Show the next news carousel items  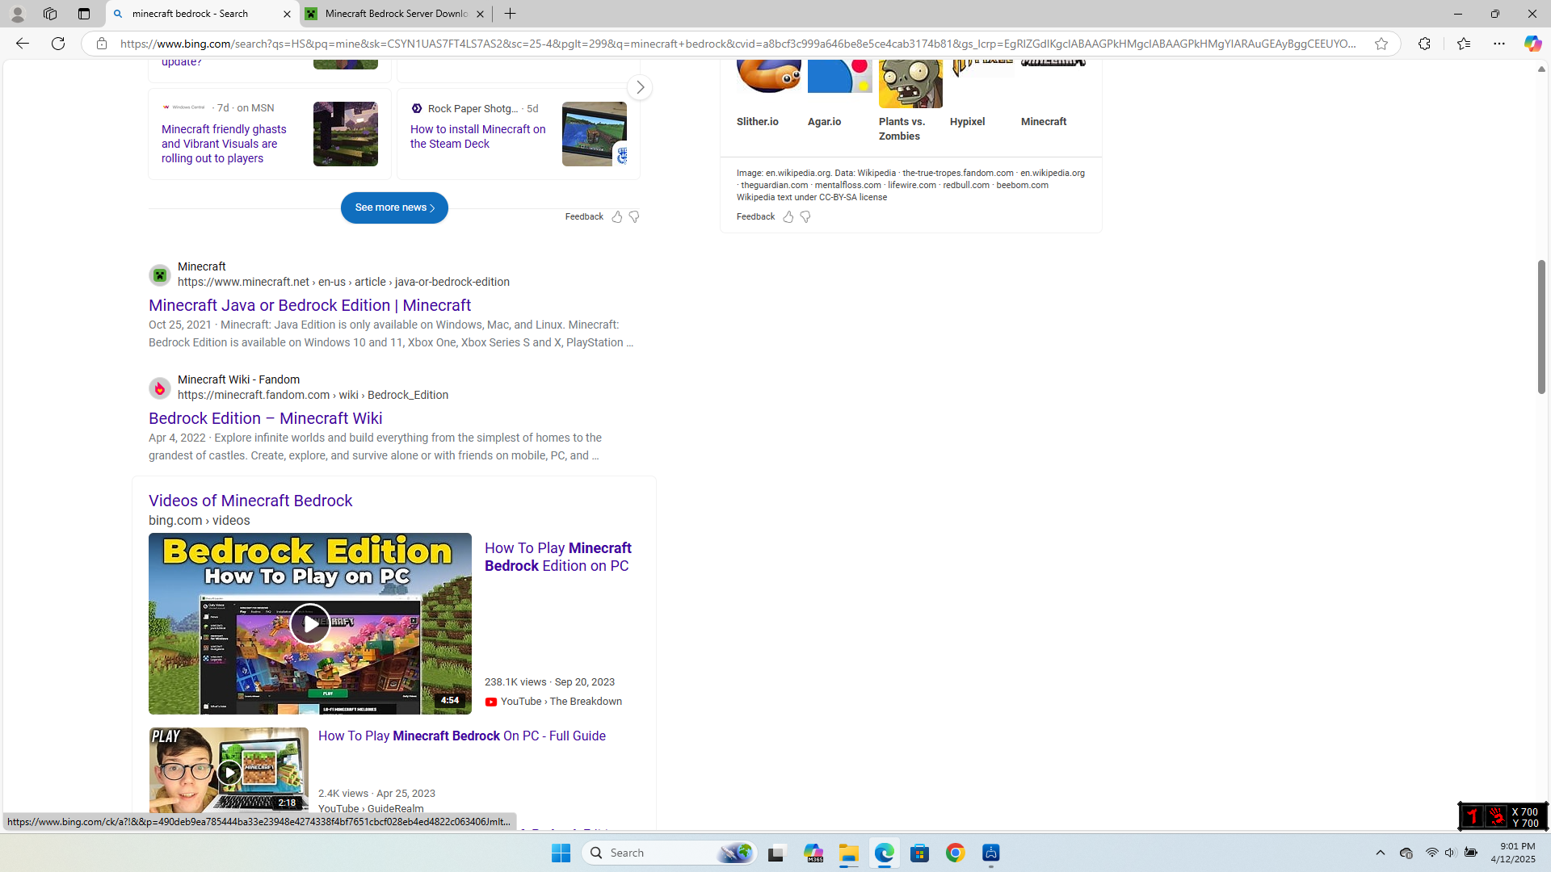640,87
